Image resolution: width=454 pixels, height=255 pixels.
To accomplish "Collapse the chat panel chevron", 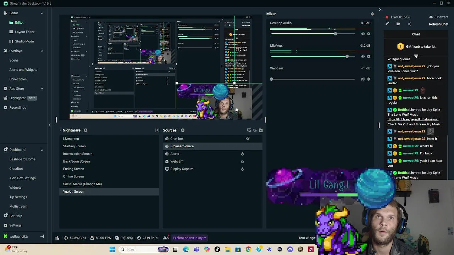I will click(380, 10).
